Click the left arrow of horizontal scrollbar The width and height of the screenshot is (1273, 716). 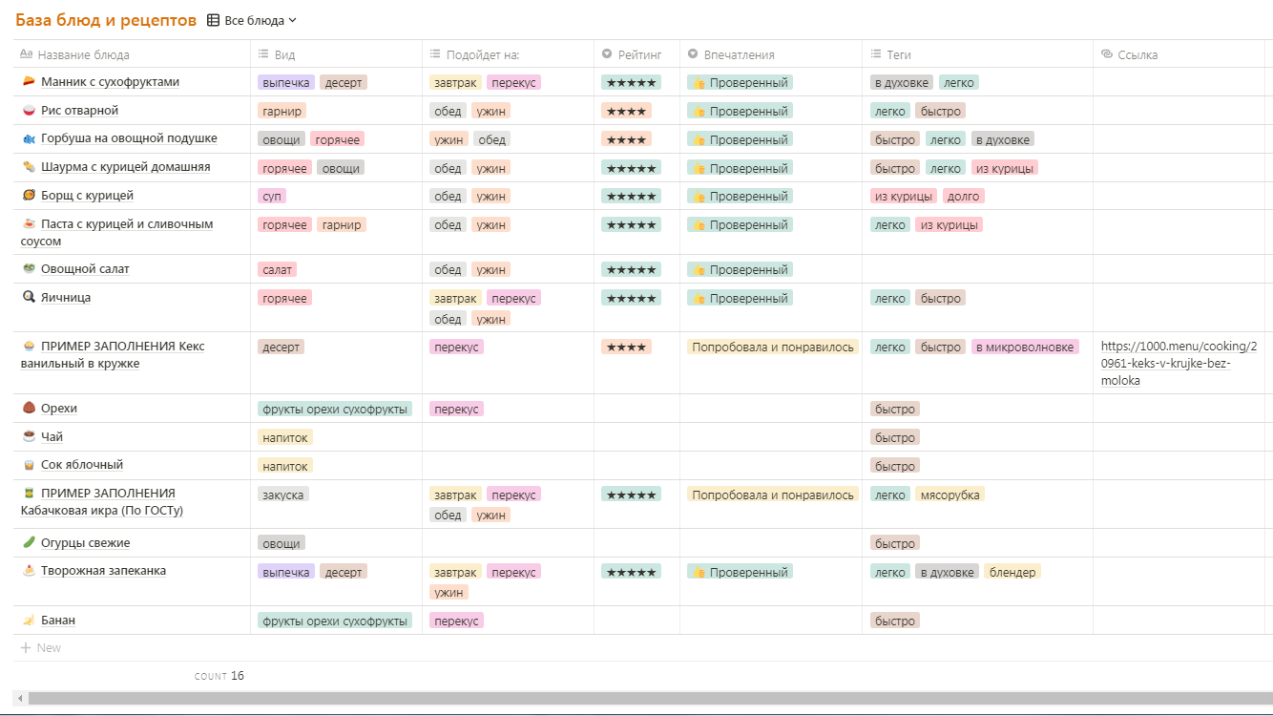(20, 699)
